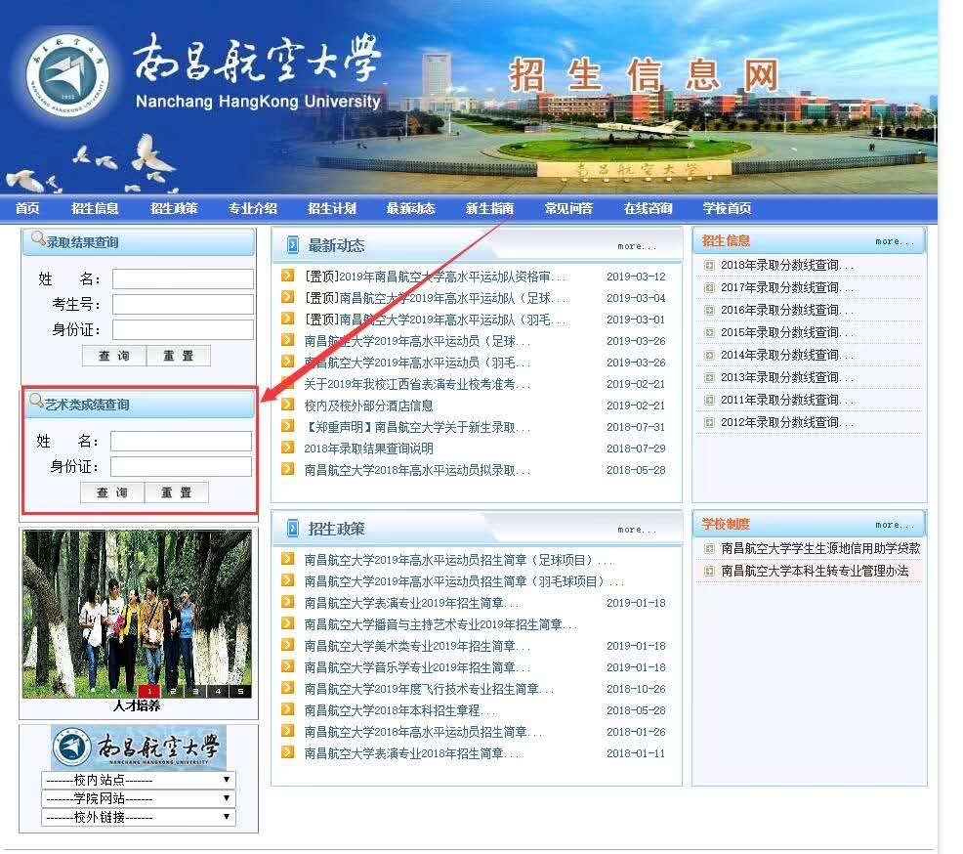Open 2016年录取分数线查询 link

[x=787, y=311]
